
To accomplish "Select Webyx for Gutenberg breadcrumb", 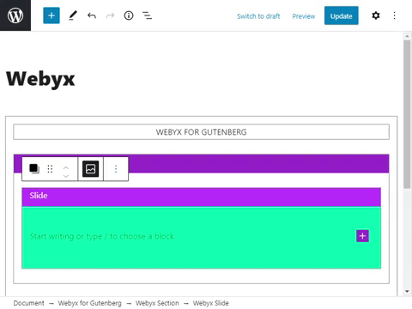I will [89, 303].
